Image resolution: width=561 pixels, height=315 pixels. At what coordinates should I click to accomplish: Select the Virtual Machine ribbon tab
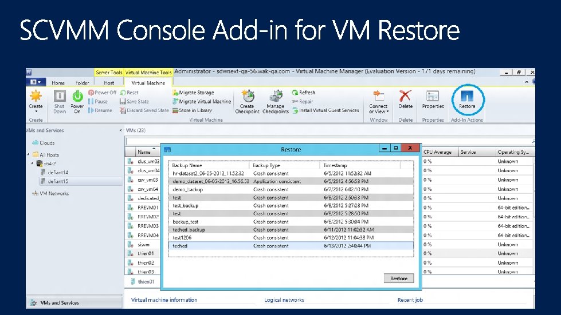(148, 83)
